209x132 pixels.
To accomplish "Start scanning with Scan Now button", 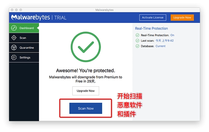I will (x=86, y=108).
